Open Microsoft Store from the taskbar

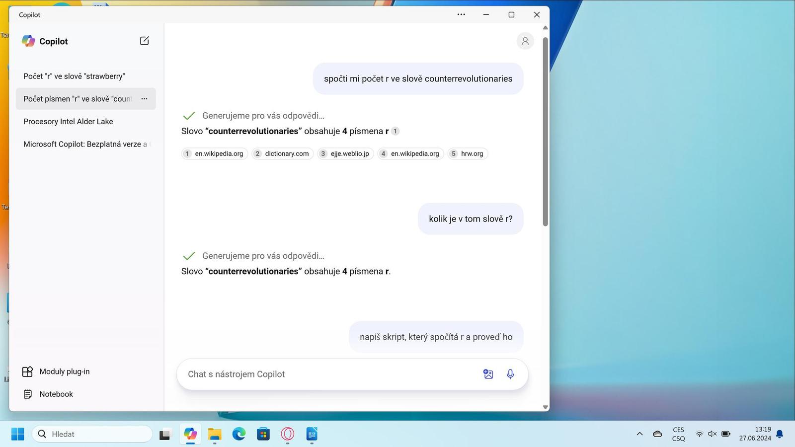(263, 434)
